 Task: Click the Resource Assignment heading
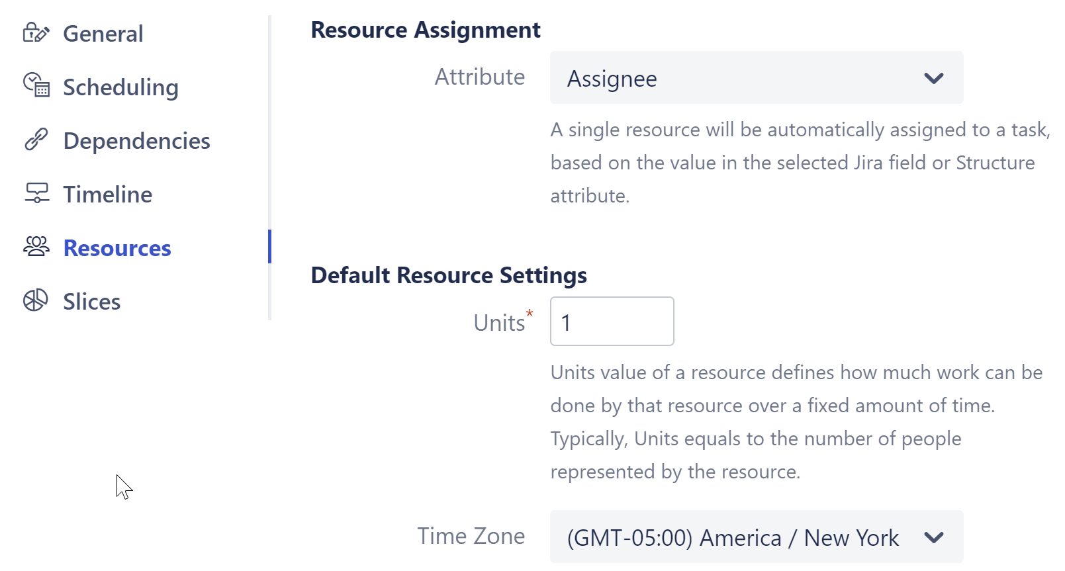point(426,29)
